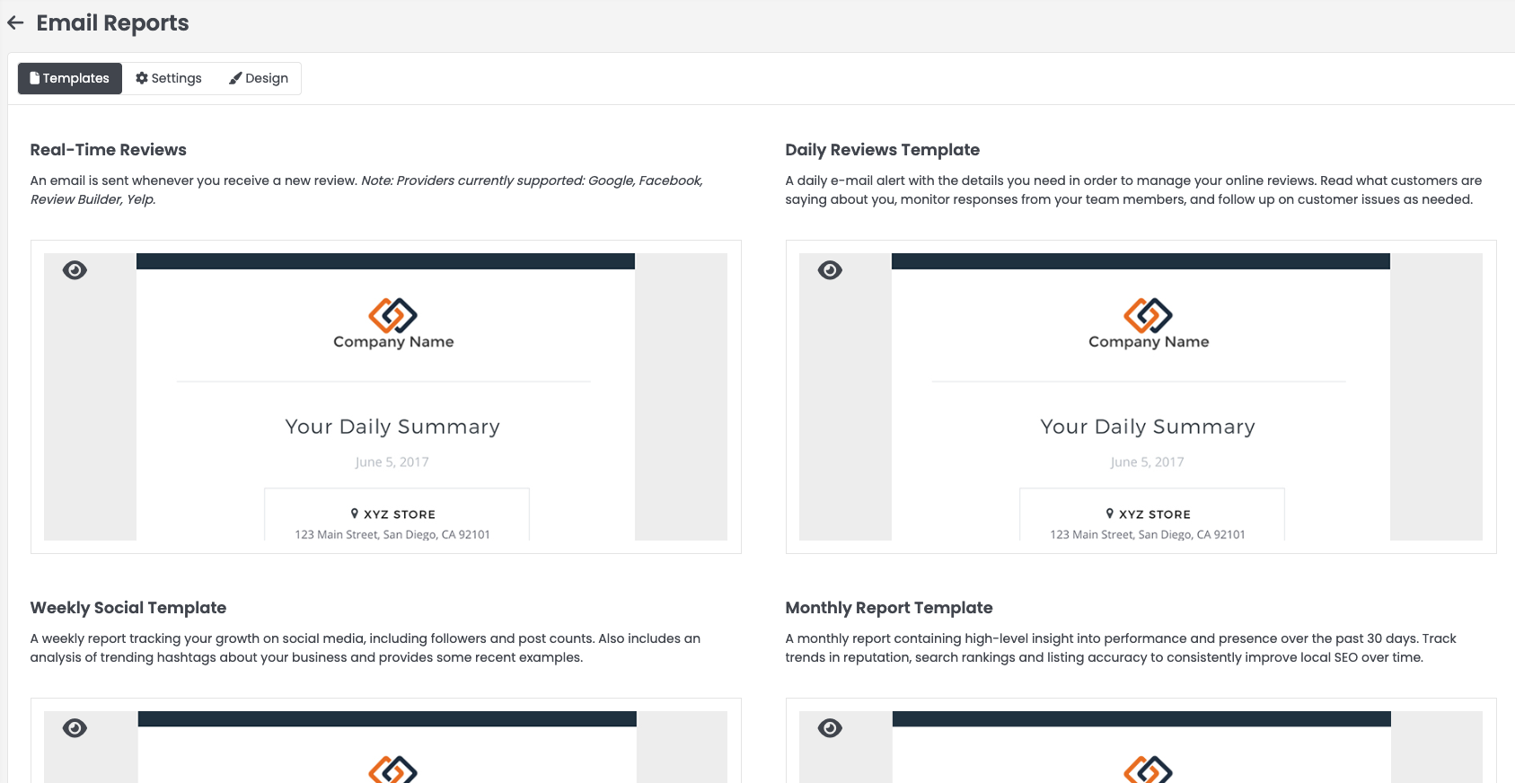Viewport: 1515px width, 783px height.
Task: Preview the Real-Time Reviews template via eye icon
Action: tap(75, 270)
